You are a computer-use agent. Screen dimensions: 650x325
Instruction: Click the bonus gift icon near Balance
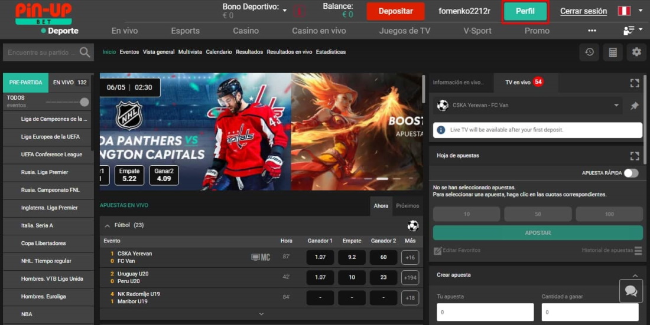click(x=300, y=11)
